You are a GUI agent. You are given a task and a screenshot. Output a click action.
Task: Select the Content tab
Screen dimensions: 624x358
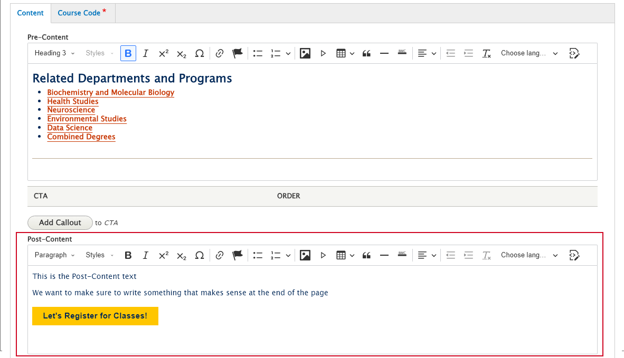(30, 13)
